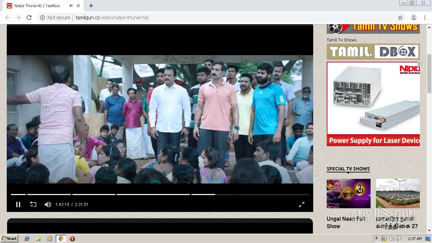
Task: Go back to the previous page
Action: coord(7,18)
